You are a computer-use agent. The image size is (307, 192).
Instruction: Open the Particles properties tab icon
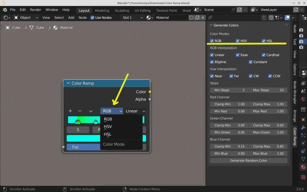[x=303, y=135]
